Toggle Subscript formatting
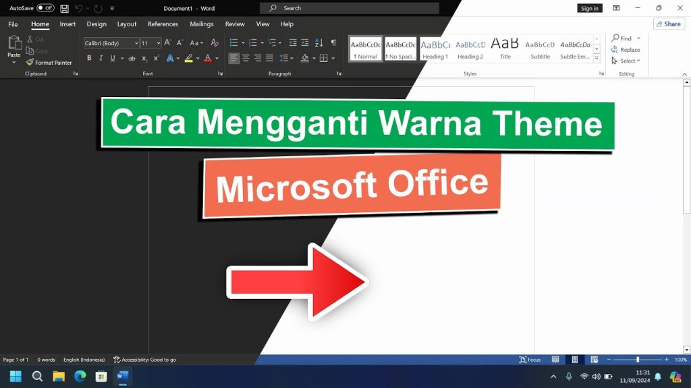691x388 pixels. [144, 58]
